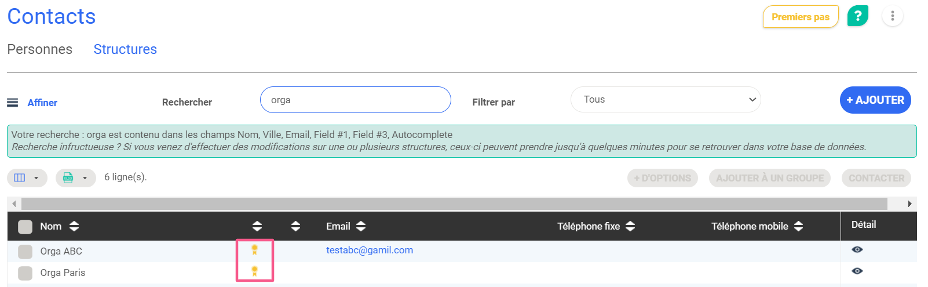Check the Orga ABC row checkbox
Viewport: 928px width, 287px height.
(x=25, y=252)
